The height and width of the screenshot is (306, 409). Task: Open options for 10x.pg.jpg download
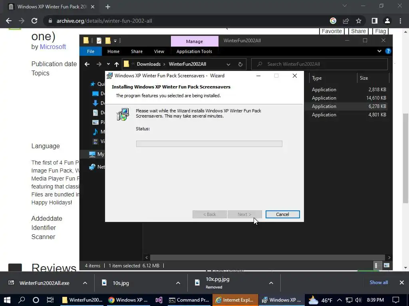pos(271,283)
